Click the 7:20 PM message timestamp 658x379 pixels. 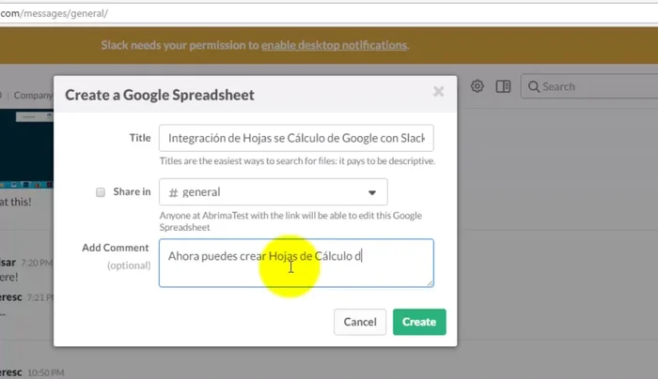coord(37,263)
